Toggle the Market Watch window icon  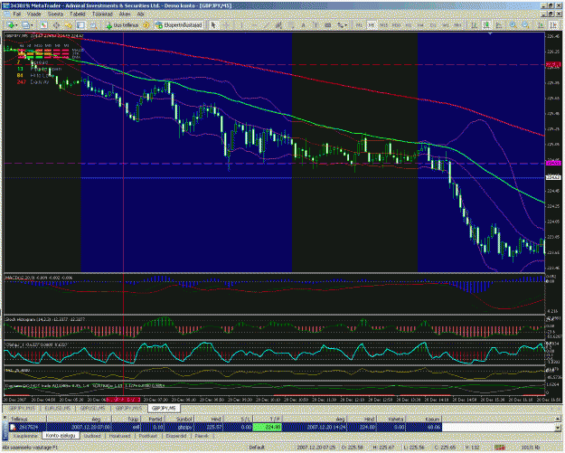[x=43, y=25]
